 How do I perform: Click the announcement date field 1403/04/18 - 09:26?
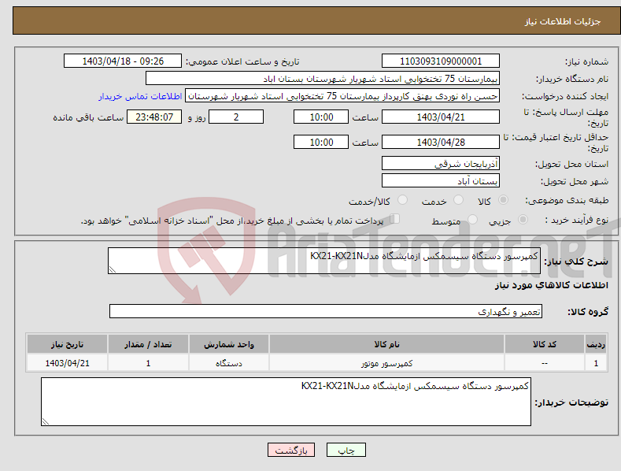click(x=122, y=61)
